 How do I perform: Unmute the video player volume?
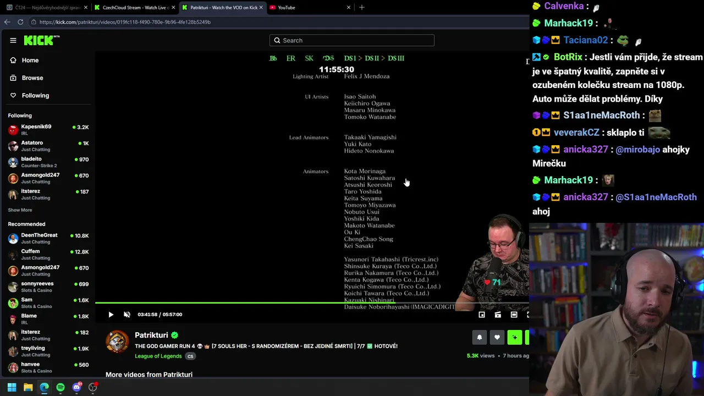tap(127, 315)
